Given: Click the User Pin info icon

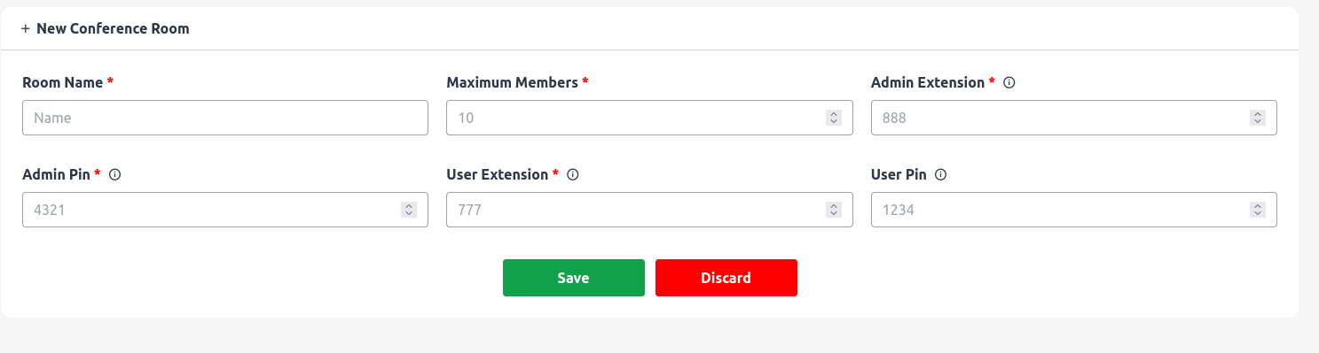Looking at the screenshot, I should (941, 174).
